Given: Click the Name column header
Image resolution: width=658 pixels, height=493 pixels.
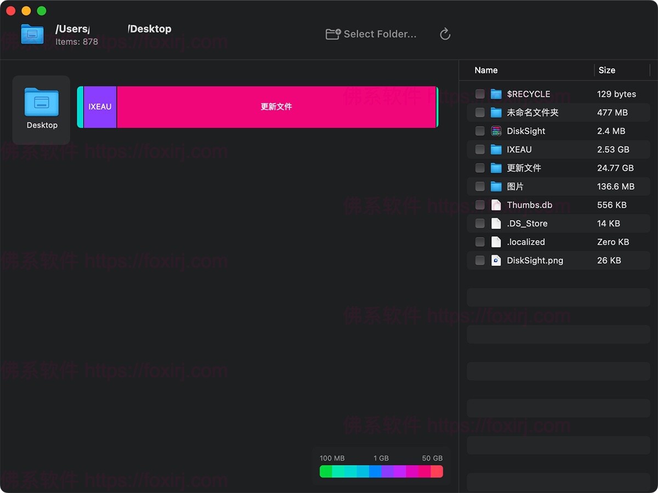Looking at the screenshot, I should click(486, 70).
